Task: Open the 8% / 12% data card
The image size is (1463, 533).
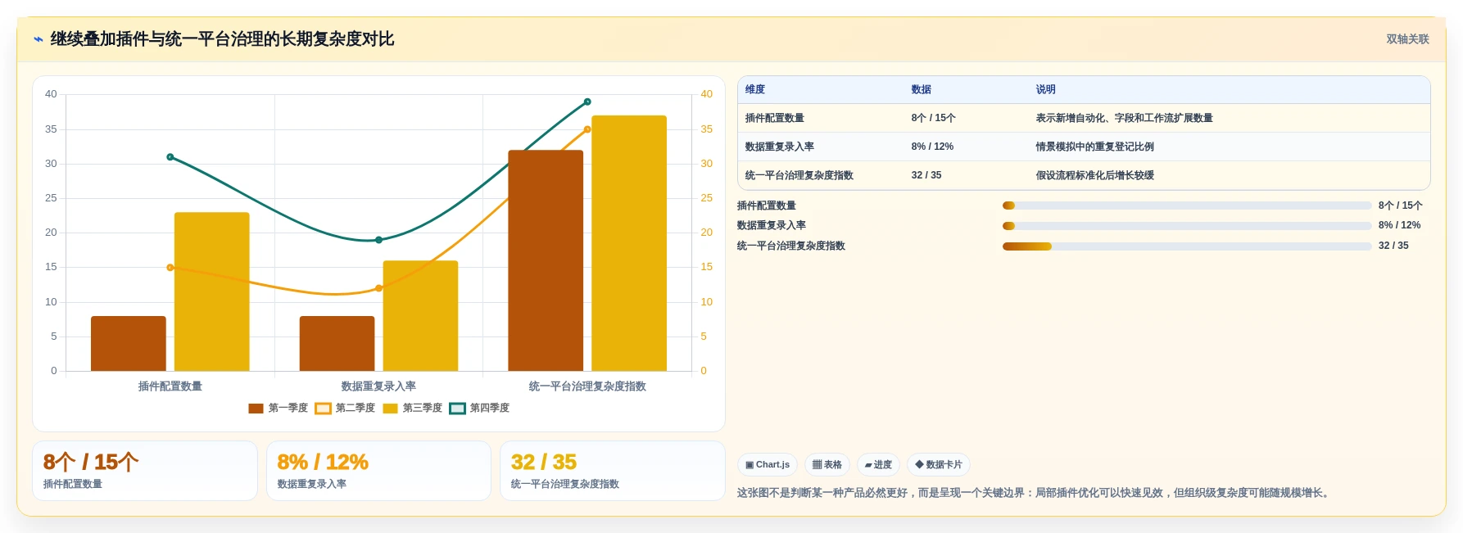Action: pyautogui.click(x=378, y=471)
